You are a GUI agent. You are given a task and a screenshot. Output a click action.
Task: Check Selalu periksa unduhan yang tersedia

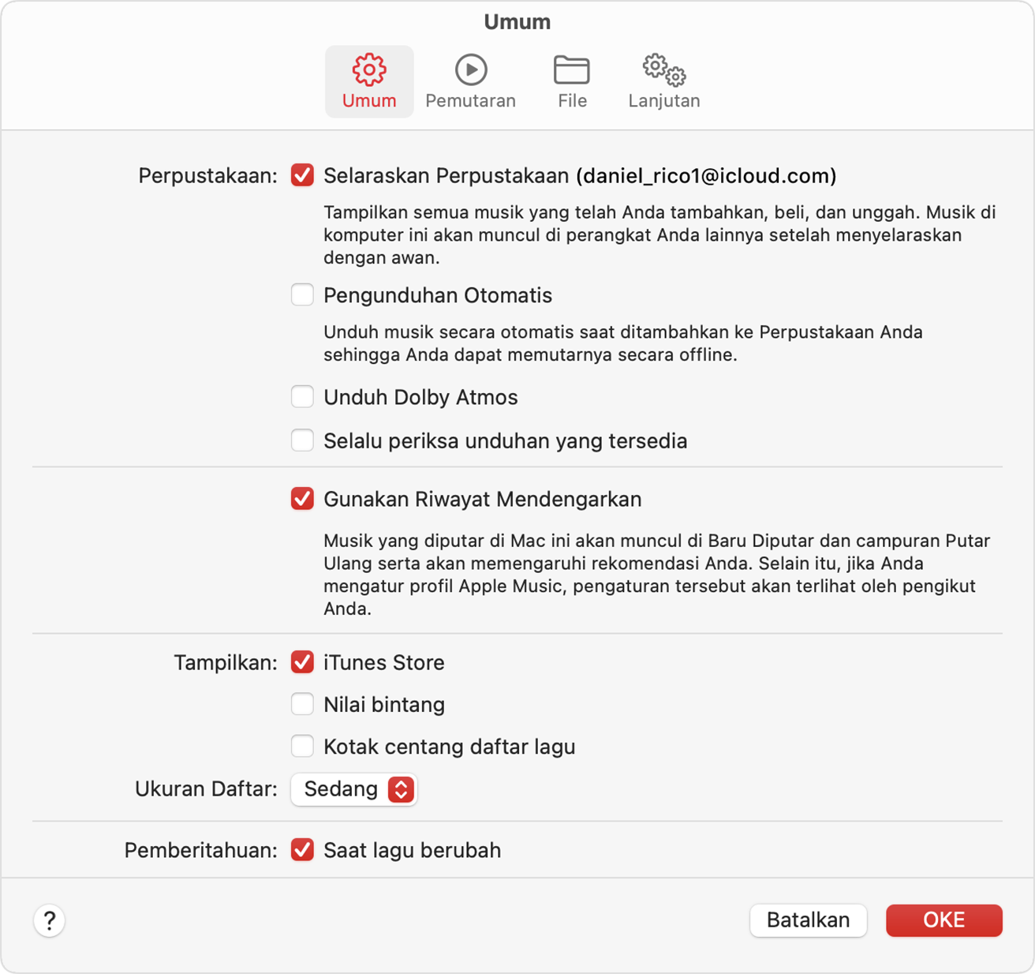[x=302, y=440]
